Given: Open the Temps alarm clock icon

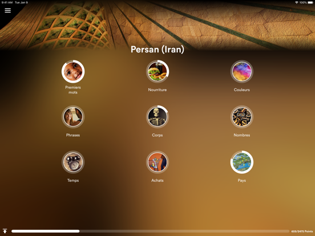Looking at the screenshot, I should (x=73, y=162).
